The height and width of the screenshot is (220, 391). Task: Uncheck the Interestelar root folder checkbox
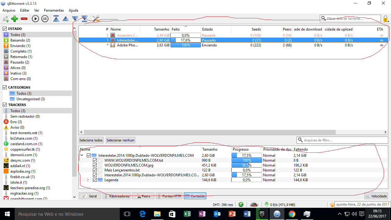tap(89, 156)
